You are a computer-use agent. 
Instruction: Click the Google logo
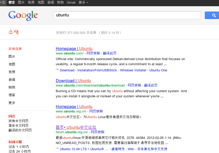coord(23,16)
